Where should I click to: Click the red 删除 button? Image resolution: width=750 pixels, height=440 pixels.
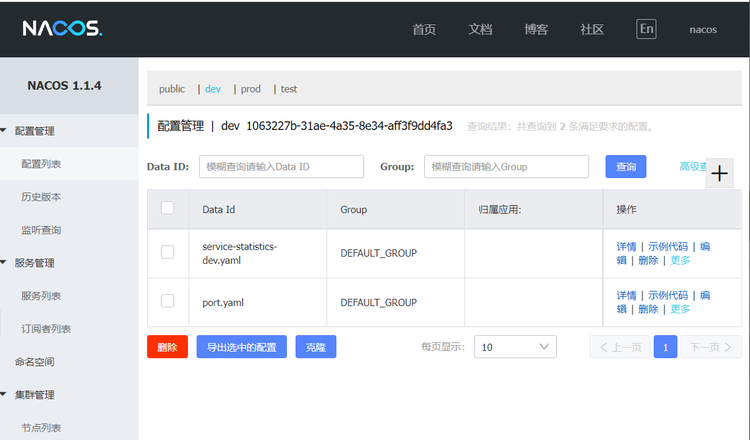click(x=168, y=347)
